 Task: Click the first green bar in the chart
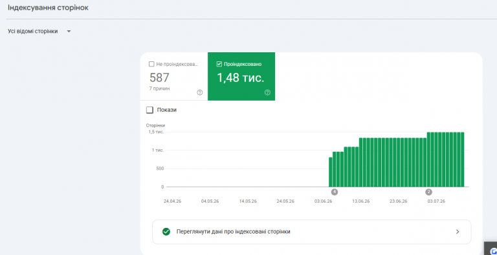coord(331,172)
